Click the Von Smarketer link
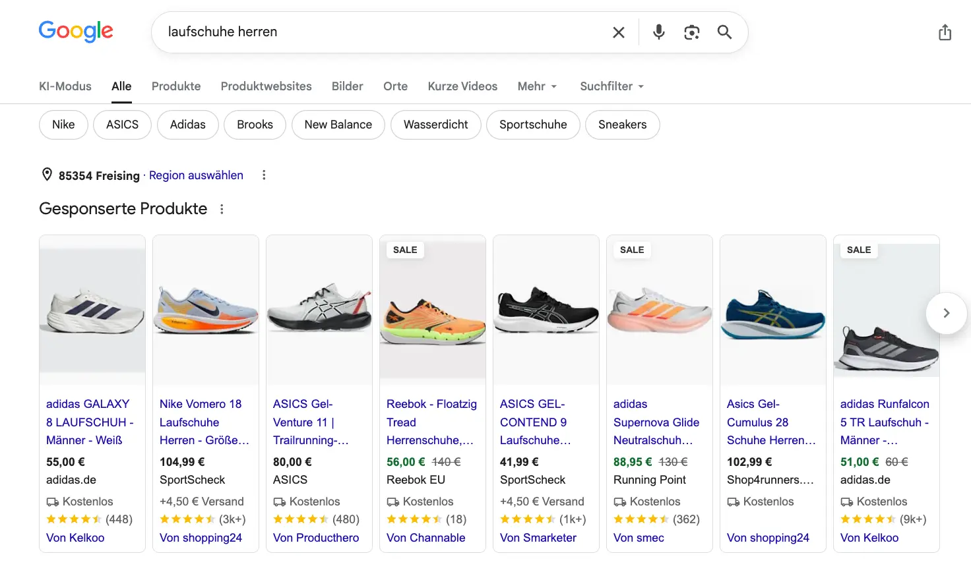 [538, 538]
